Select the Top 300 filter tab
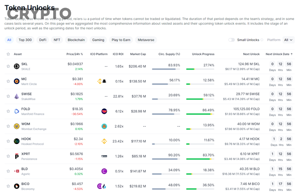 [x=25, y=40]
